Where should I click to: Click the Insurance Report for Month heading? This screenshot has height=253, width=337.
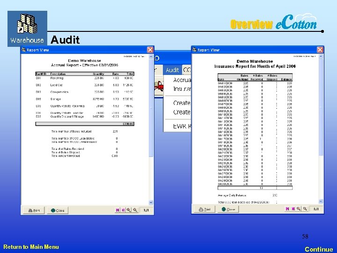[x=255, y=66]
